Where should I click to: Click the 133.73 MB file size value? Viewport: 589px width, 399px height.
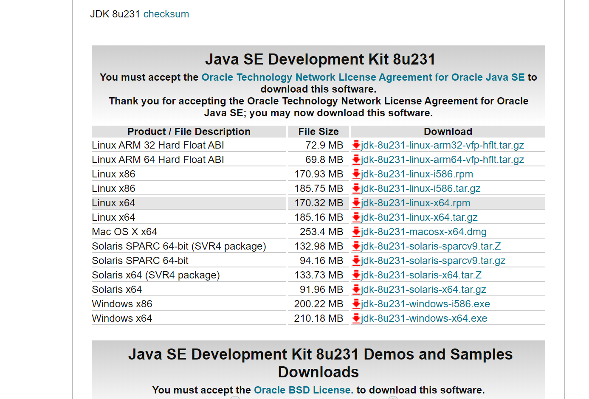coord(319,275)
